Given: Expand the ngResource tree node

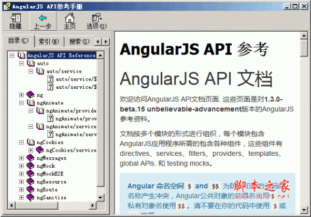Looking at the screenshot, I should click(x=21, y=182).
